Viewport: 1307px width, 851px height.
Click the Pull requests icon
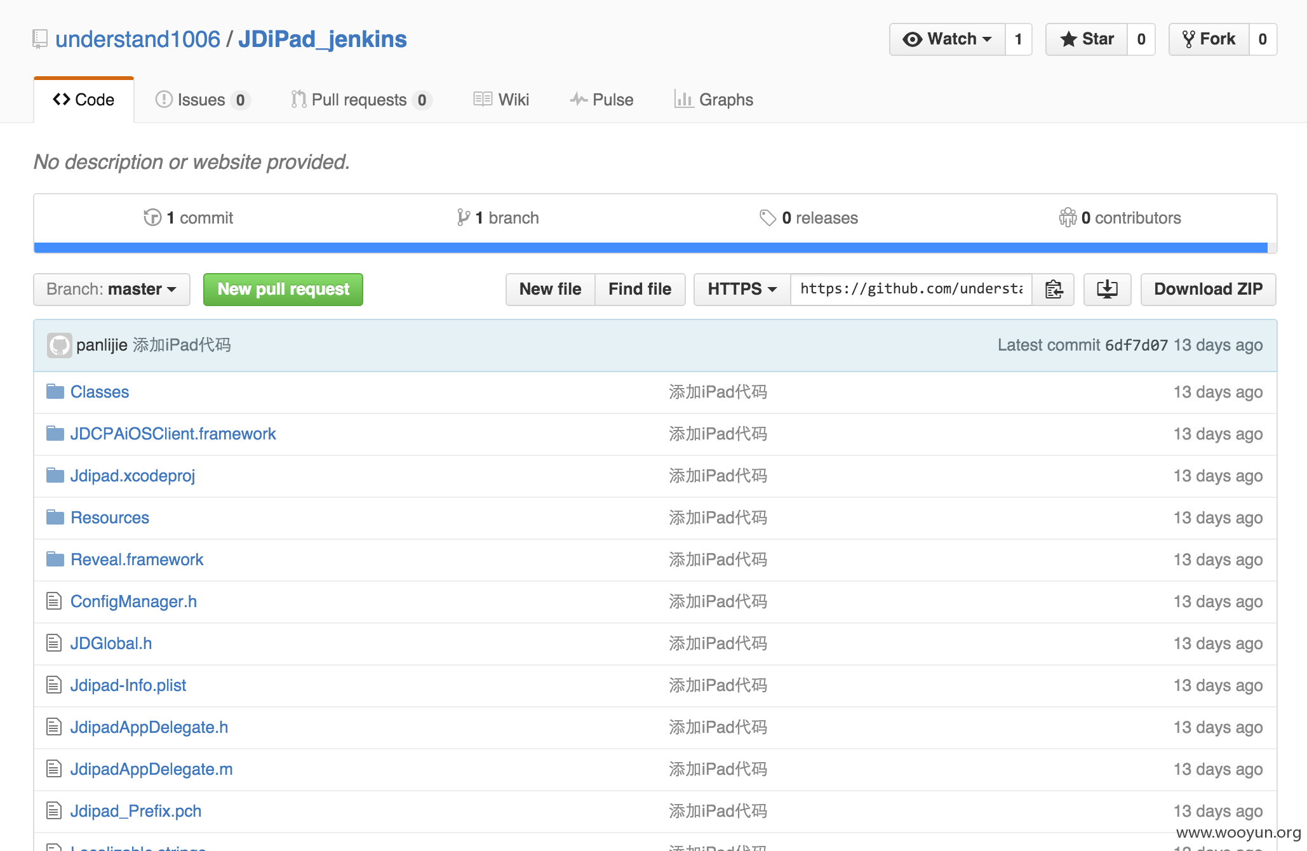pos(298,100)
